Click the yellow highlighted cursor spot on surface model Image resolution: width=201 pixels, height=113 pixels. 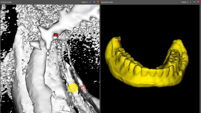coord(73,88)
